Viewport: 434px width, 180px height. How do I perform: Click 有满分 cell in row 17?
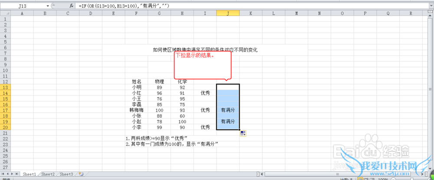pos(228,110)
